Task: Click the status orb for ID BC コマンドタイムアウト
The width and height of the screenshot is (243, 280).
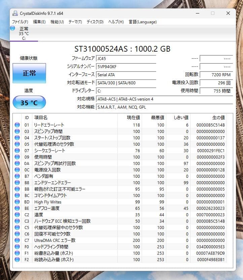Action: click(x=17, y=196)
